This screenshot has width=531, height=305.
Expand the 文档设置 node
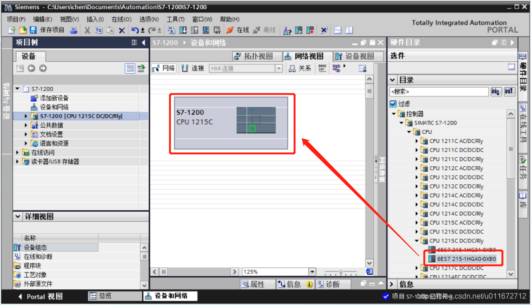coord(26,134)
